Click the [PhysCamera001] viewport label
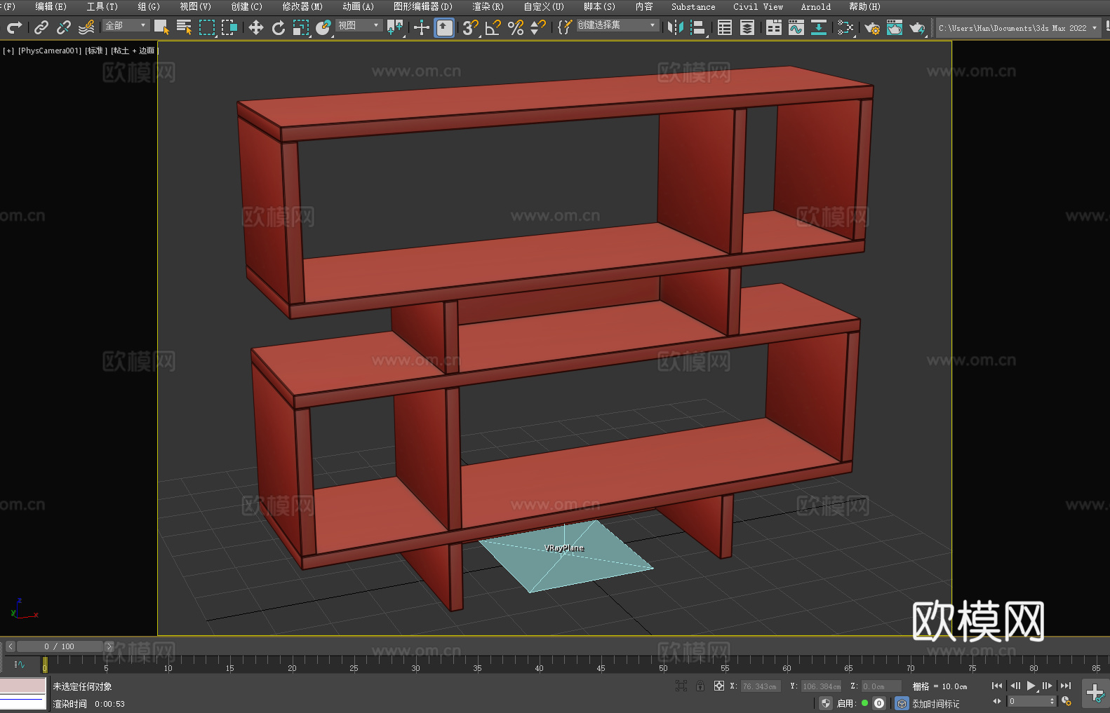The height and width of the screenshot is (713, 1110). point(50,50)
